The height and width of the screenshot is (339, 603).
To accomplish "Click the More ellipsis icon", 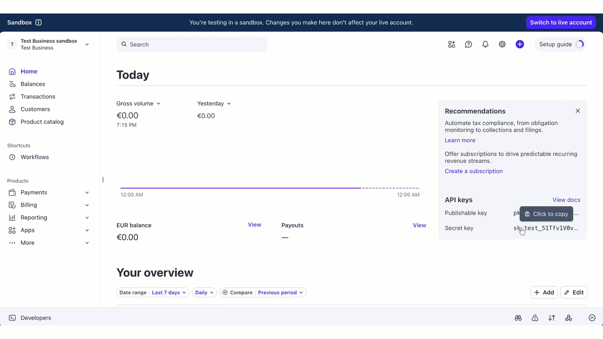I will click(x=12, y=243).
